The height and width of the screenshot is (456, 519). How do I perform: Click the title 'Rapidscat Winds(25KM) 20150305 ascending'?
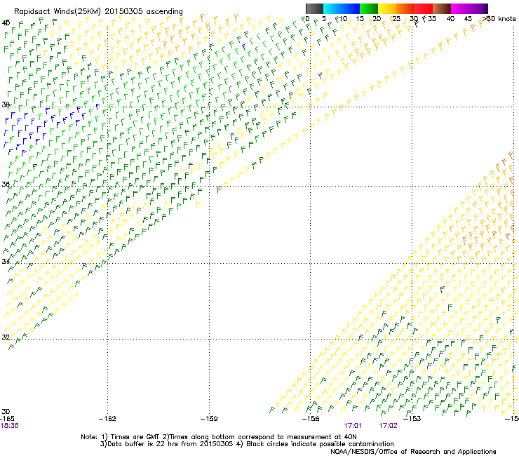click(x=98, y=12)
